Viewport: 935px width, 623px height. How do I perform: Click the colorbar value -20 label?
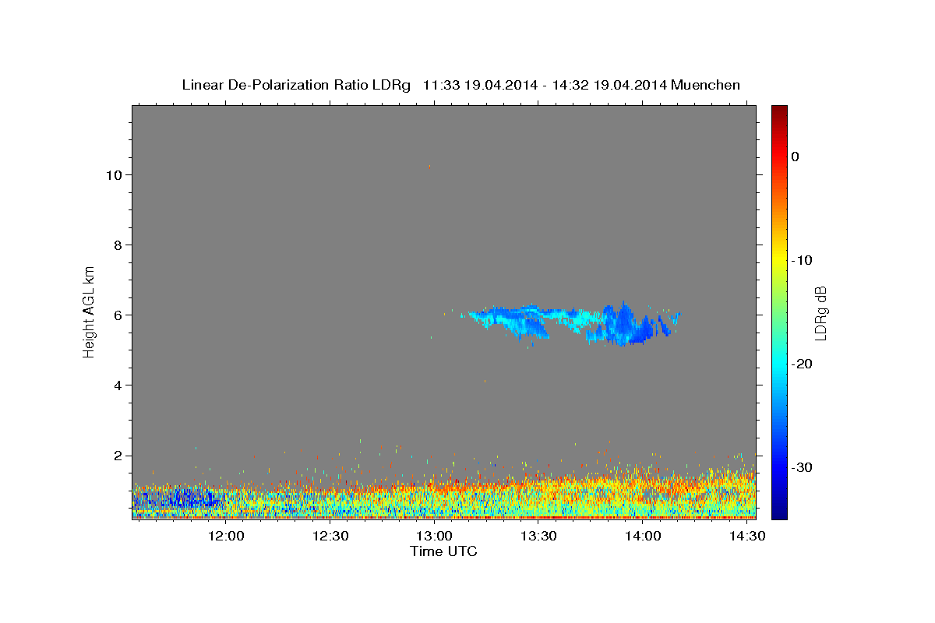(801, 364)
